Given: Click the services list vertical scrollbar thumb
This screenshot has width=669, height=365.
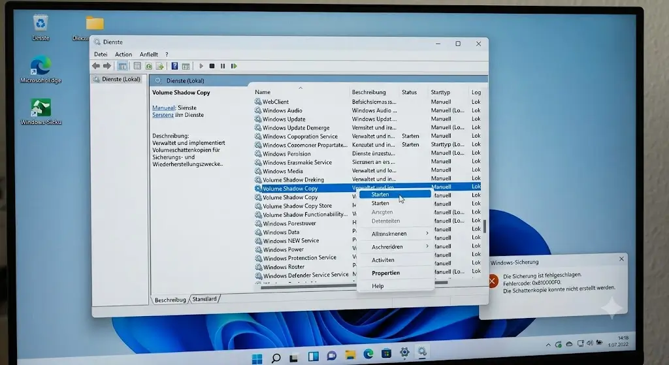Looking at the screenshot, I should (x=485, y=227).
